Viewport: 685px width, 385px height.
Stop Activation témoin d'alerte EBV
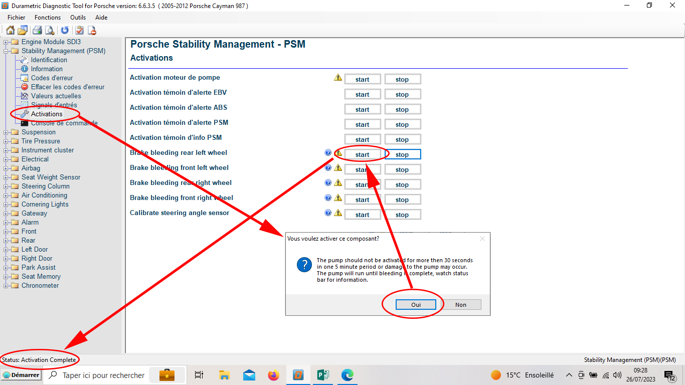point(402,94)
